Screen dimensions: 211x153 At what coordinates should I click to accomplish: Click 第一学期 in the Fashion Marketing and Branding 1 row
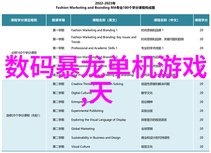point(58,30)
